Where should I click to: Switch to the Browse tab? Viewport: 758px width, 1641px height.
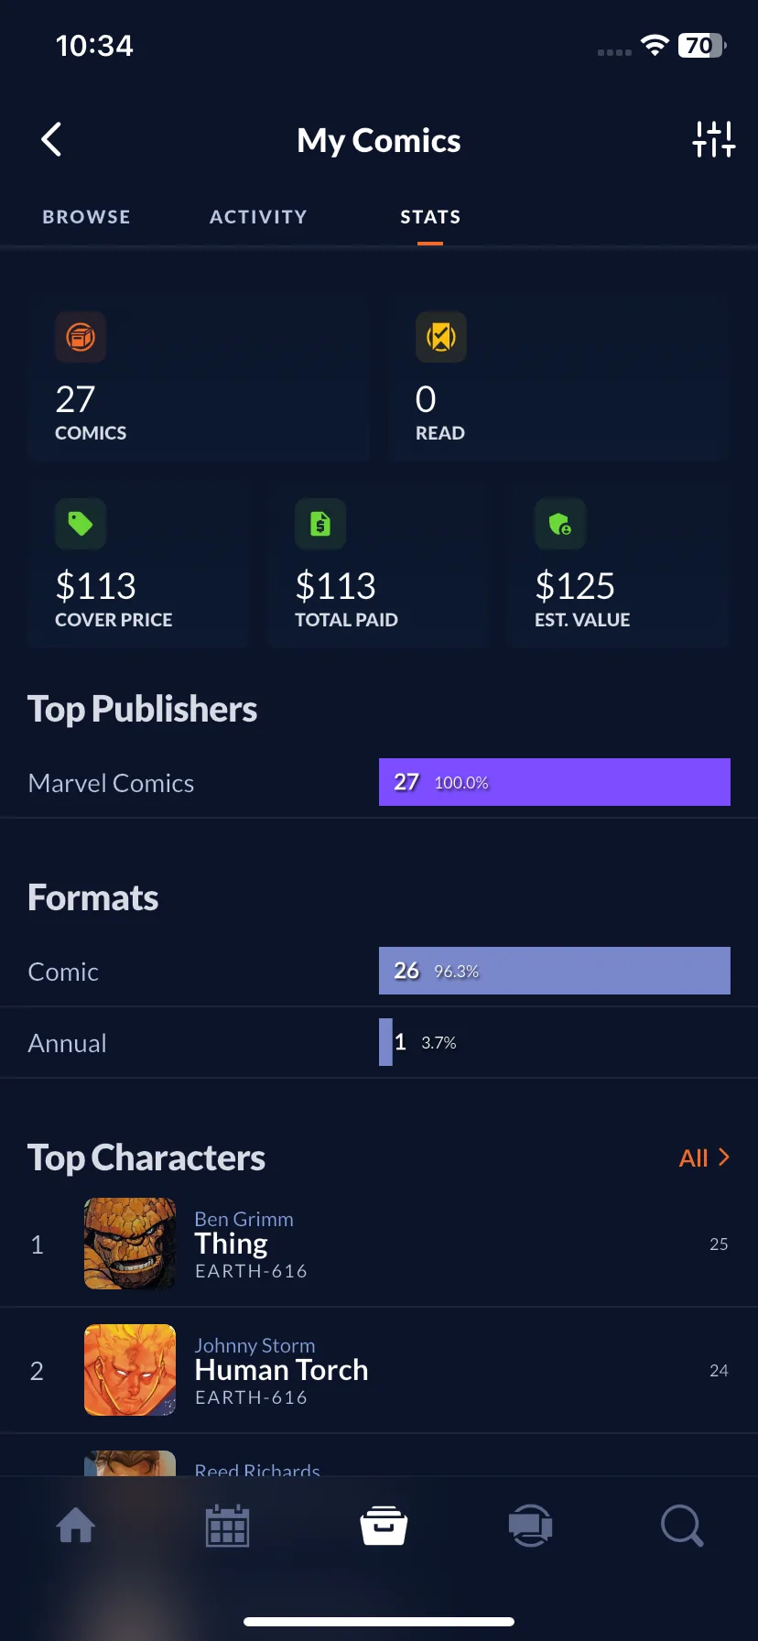click(86, 217)
